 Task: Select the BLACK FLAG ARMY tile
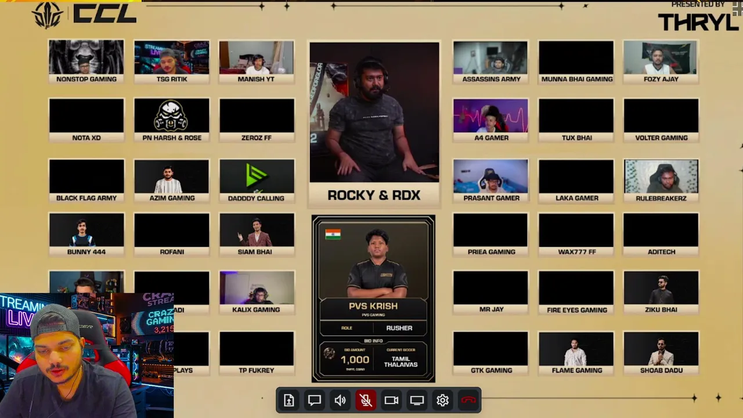[86, 181]
